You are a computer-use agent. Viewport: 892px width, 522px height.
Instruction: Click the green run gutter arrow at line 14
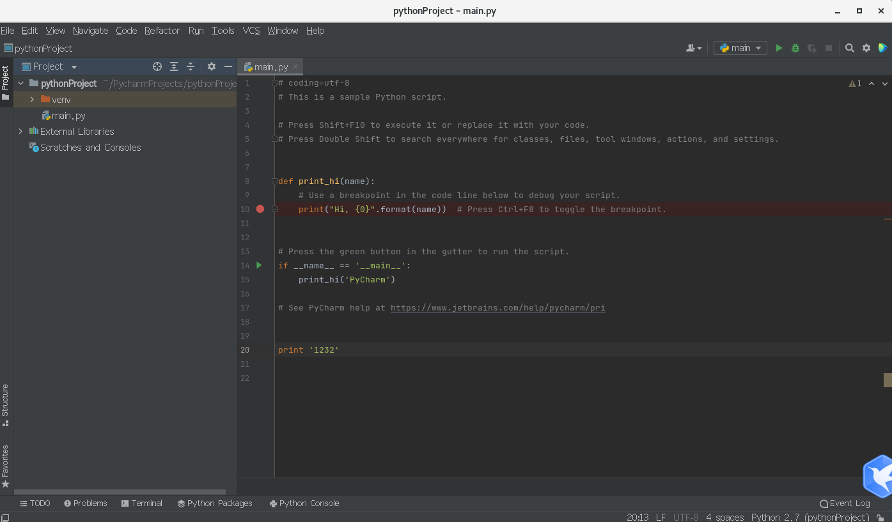pos(259,265)
